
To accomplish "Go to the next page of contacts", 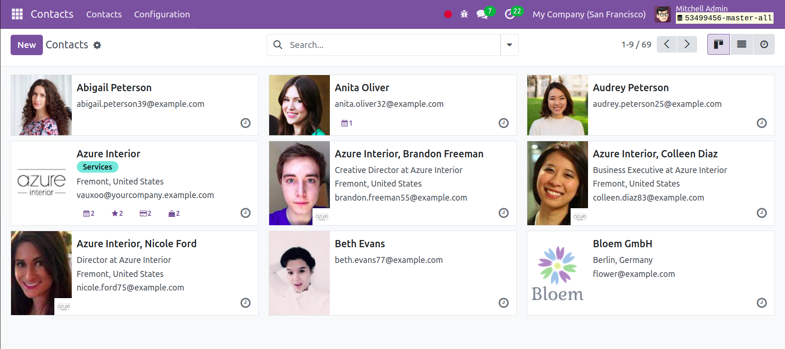I will [x=687, y=45].
